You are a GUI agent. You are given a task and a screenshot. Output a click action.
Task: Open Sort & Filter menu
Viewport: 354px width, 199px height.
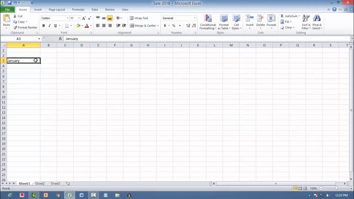click(x=306, y=22)
